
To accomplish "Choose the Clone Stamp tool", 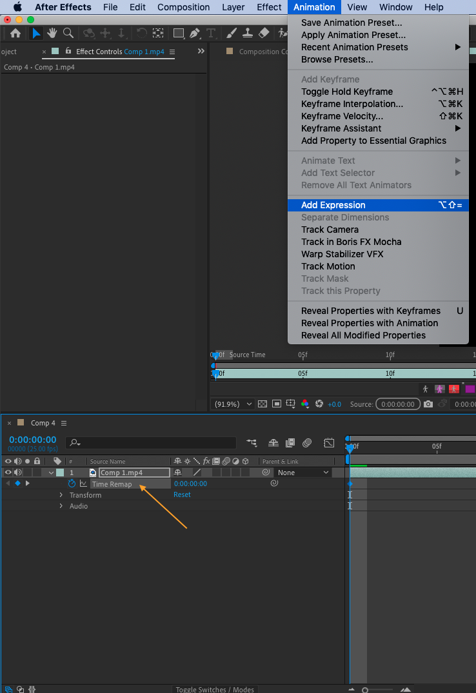I will [x=246, y=33].
